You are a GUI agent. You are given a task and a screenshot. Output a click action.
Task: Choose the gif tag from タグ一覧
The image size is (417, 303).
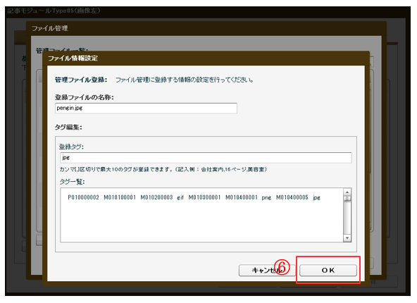coord(180,197)
